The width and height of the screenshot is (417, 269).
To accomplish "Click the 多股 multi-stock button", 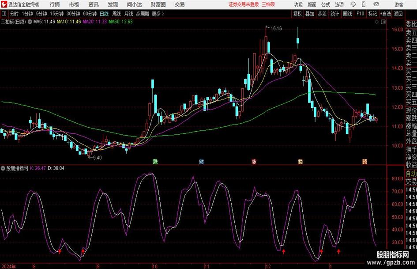I will pyautogui.click(x=322, y=14).
